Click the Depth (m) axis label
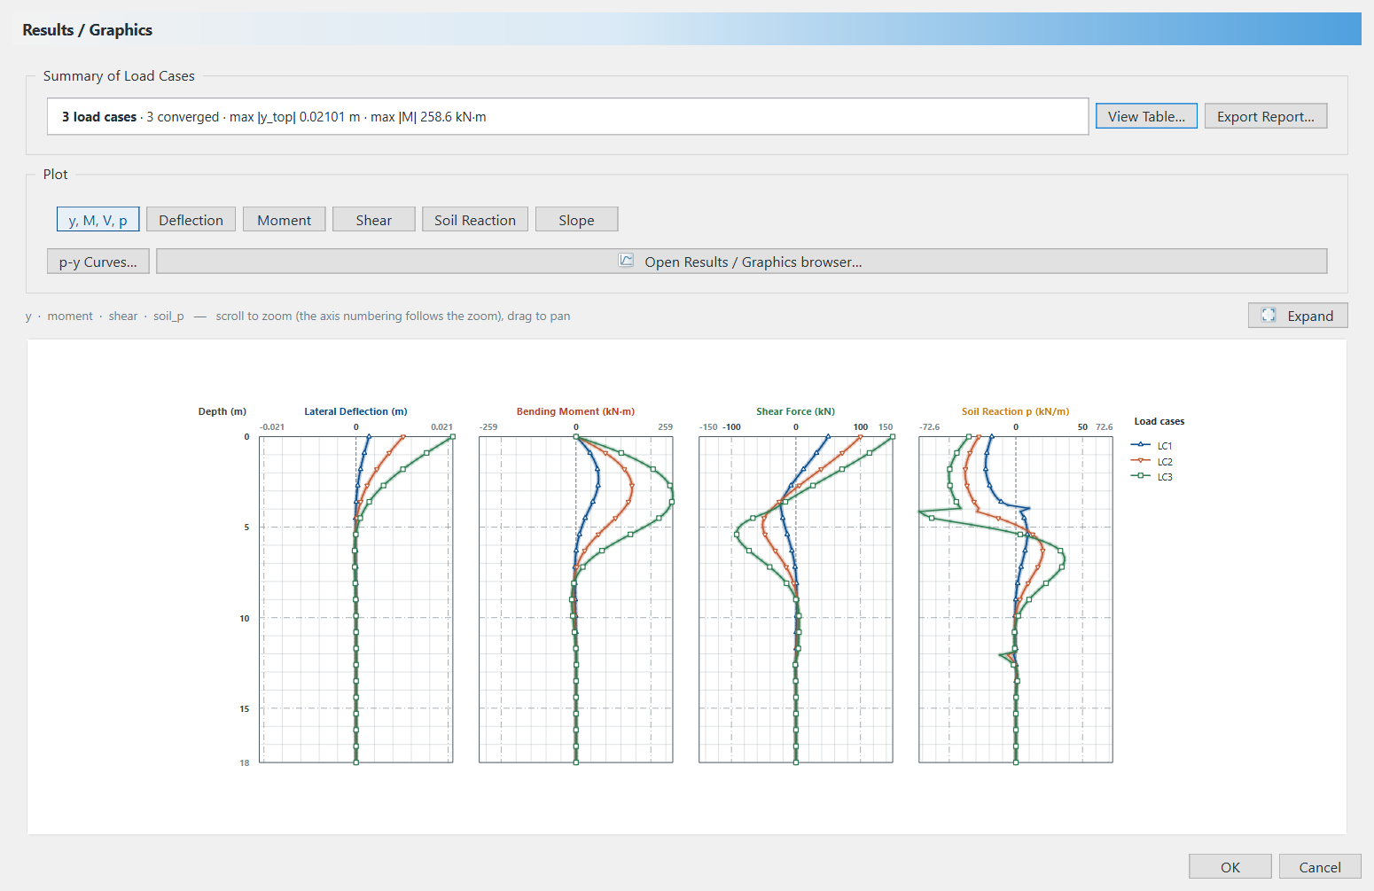This screenshot has height=891, width=1374. coord(222,411)
